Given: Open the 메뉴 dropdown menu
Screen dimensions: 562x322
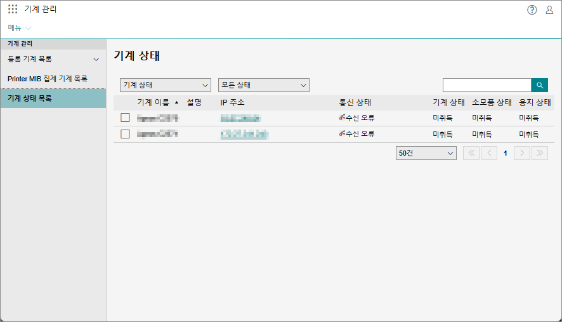Looking at the screenshot, I should (20, 28).
